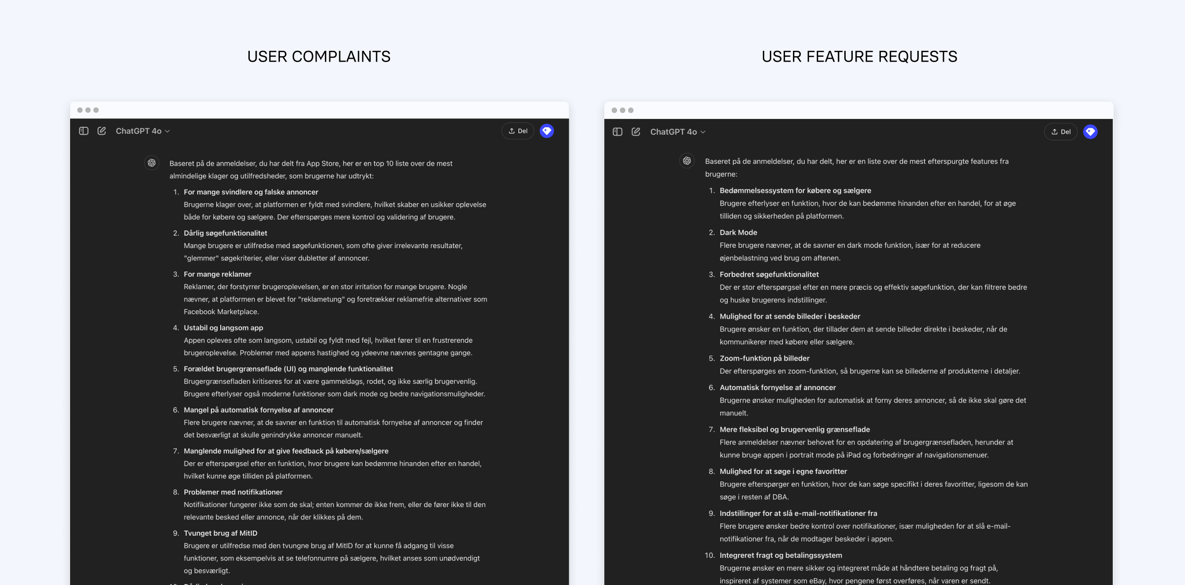Screen dimensions: 1185x585
Task: Click the "Ustabil og langsom app" heading
Action: (223, 328)
